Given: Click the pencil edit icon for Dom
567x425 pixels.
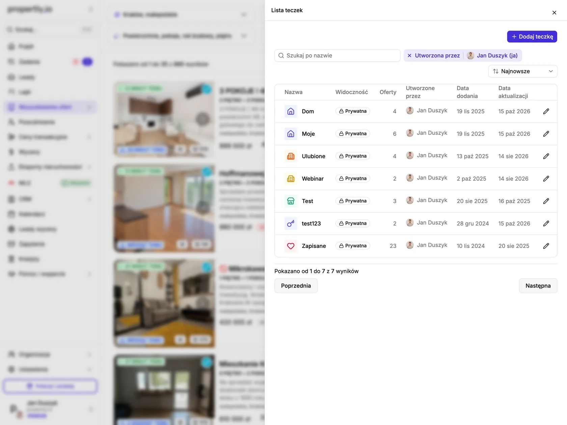Looking at the screenshot, I should 546,111.
